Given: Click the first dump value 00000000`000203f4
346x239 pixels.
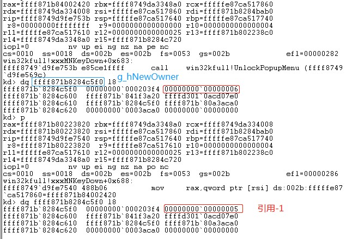Looking at the screenshot, I should coord(123,89).
